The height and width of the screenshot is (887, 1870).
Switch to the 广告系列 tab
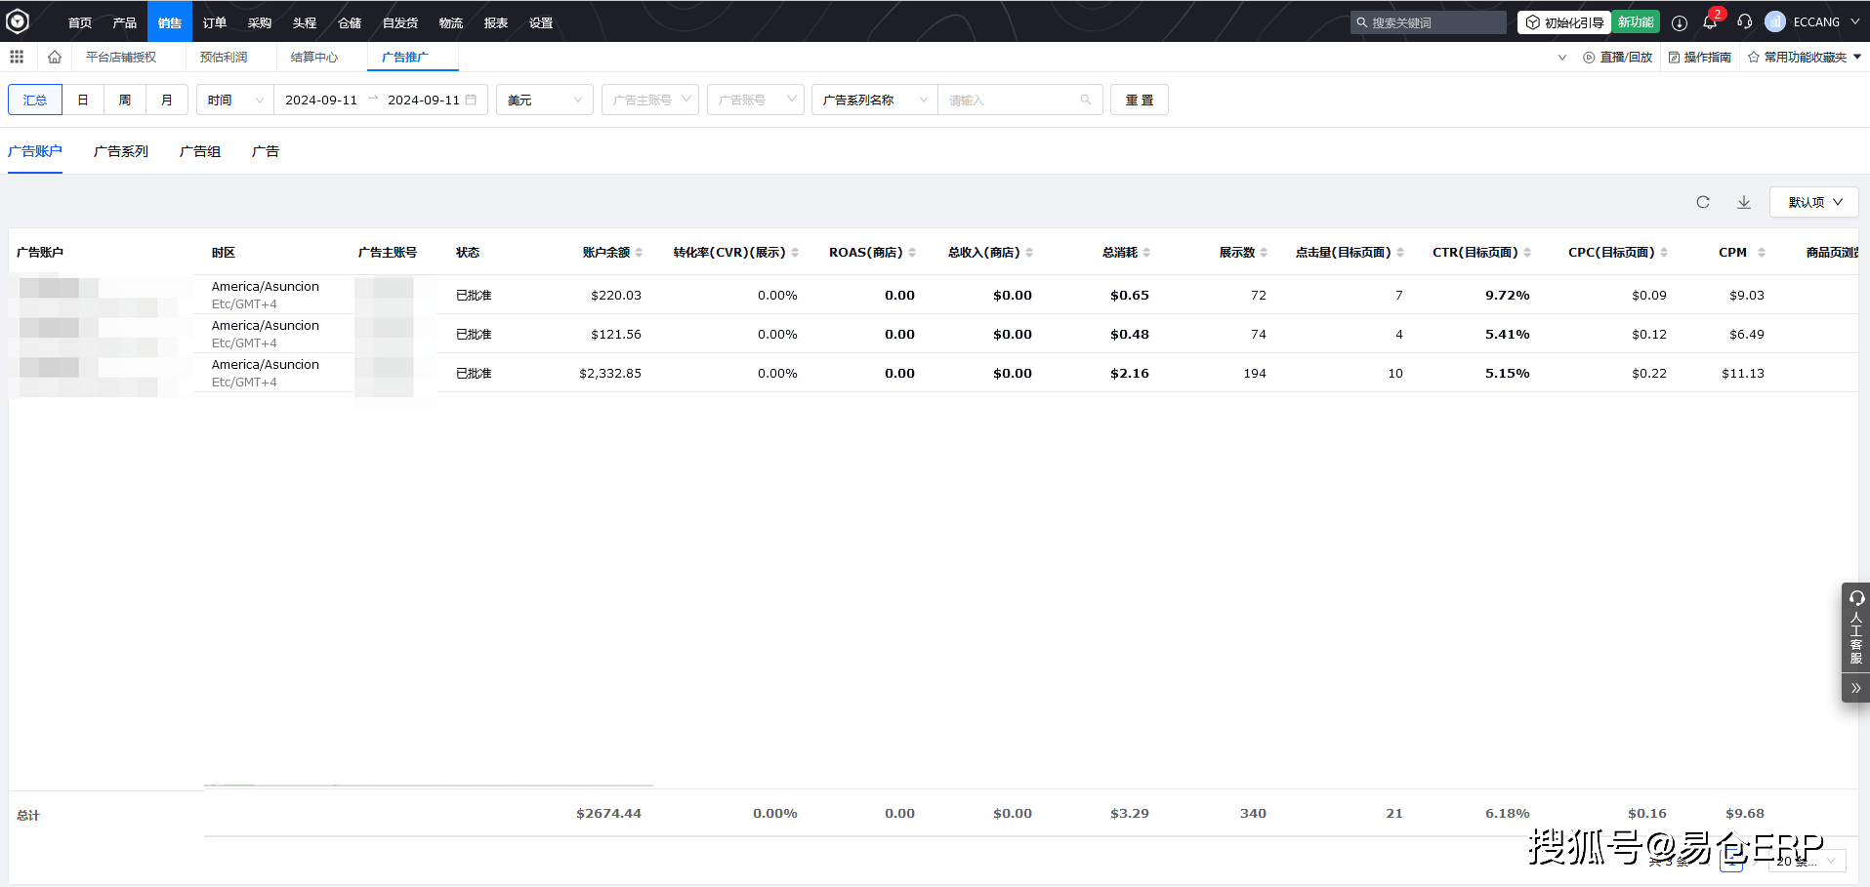[x=121, y=151]
